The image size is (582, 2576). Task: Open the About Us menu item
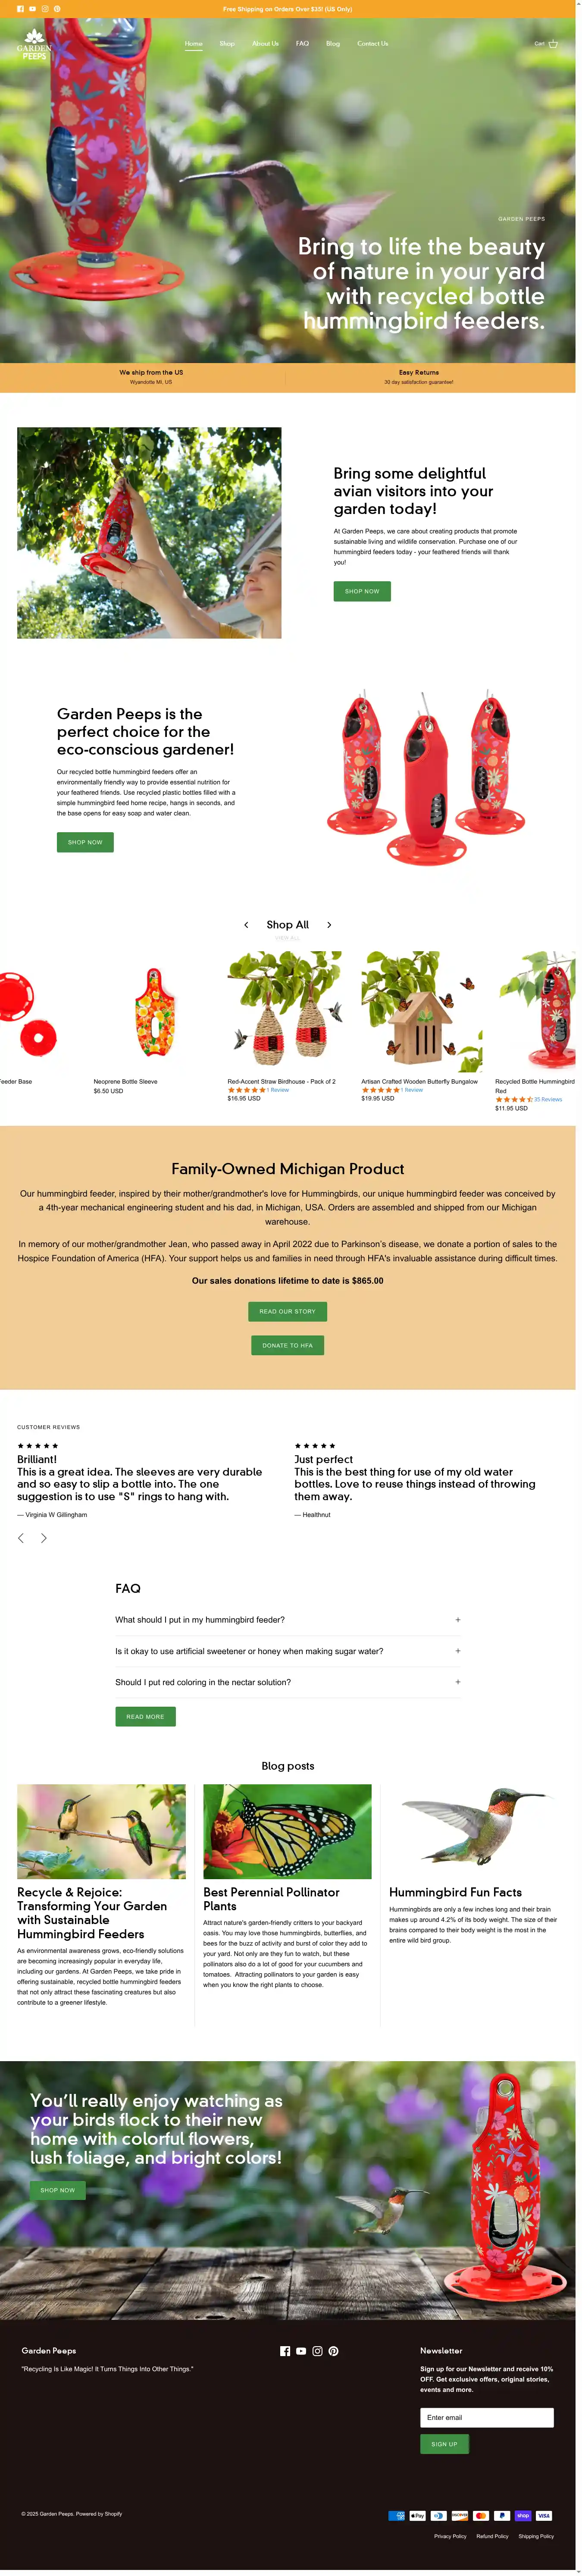pyautogui.click(x=265, y=44)
